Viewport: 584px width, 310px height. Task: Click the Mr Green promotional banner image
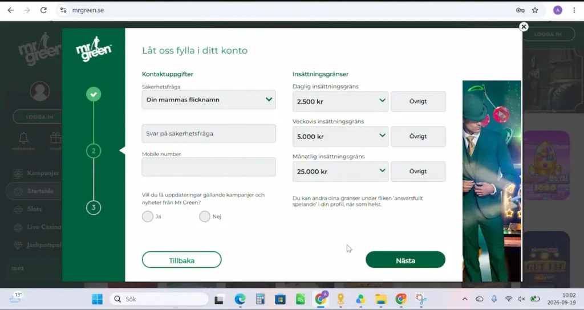click(x=492, y=181)
